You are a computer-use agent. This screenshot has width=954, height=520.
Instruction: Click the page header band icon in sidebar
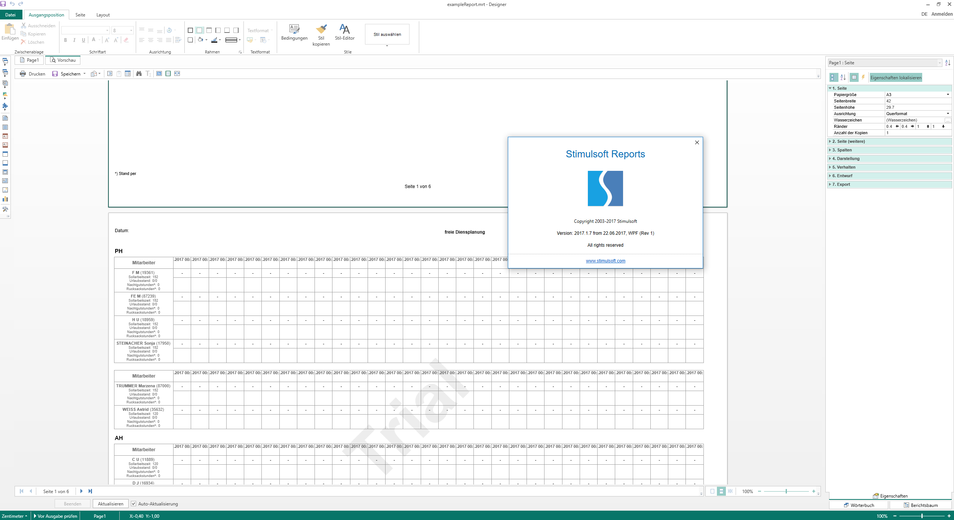[5, 154]
